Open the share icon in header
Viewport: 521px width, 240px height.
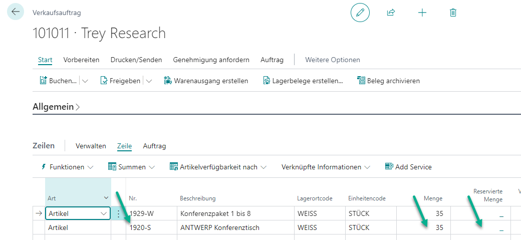(x=391, y=13)
